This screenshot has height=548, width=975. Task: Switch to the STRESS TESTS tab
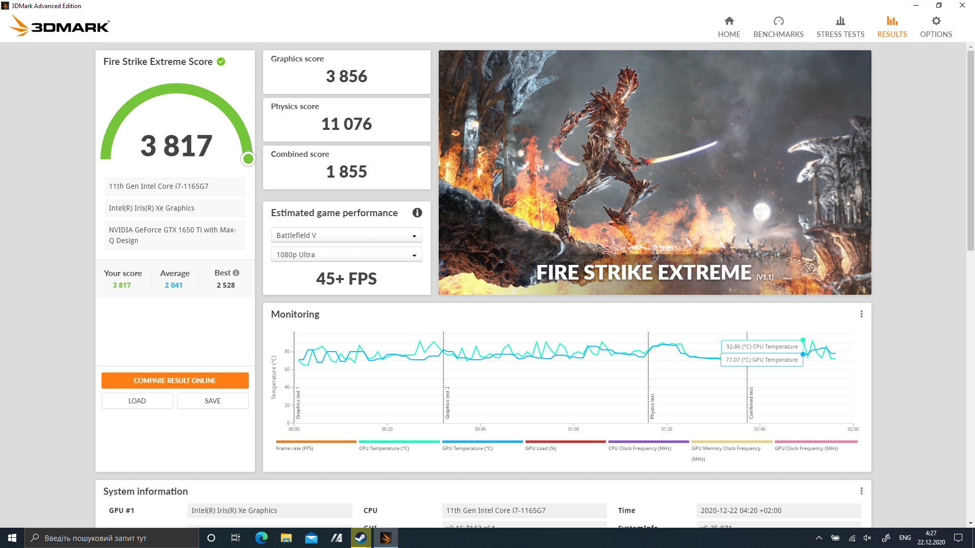point(840,26)
